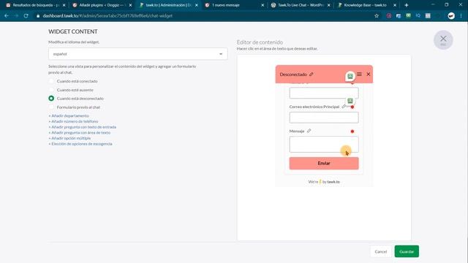Close the Knowledge Base tab

(395, 5)
